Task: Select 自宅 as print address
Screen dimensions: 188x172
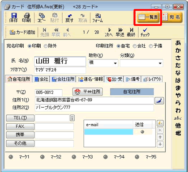Action: [x=119, y=46]
